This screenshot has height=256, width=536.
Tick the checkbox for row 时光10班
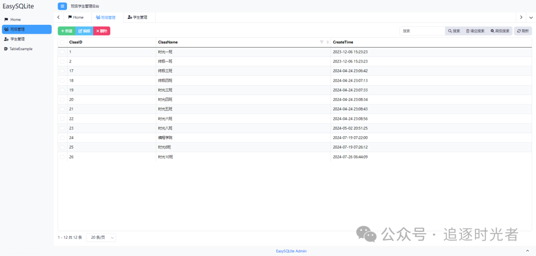point(62,157)
